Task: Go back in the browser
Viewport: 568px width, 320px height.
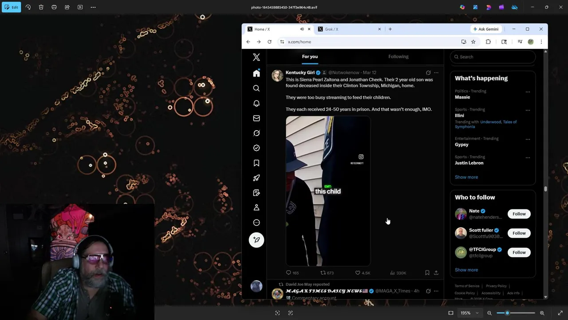Action: click(248, 42)
